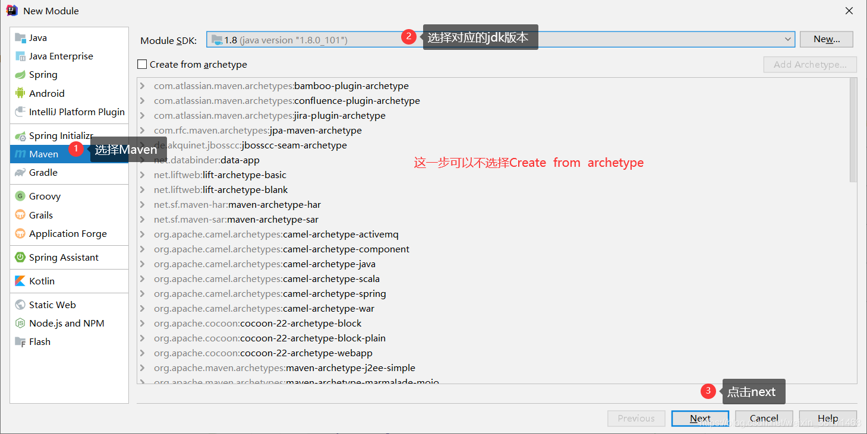This screenshot has width=867, height=434.
Task: Expand jpa-maven-archetype entry
Action: pos(143,131)
